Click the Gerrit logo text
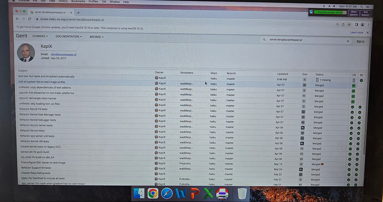The image size is (383, 202). tap(22, 36)
